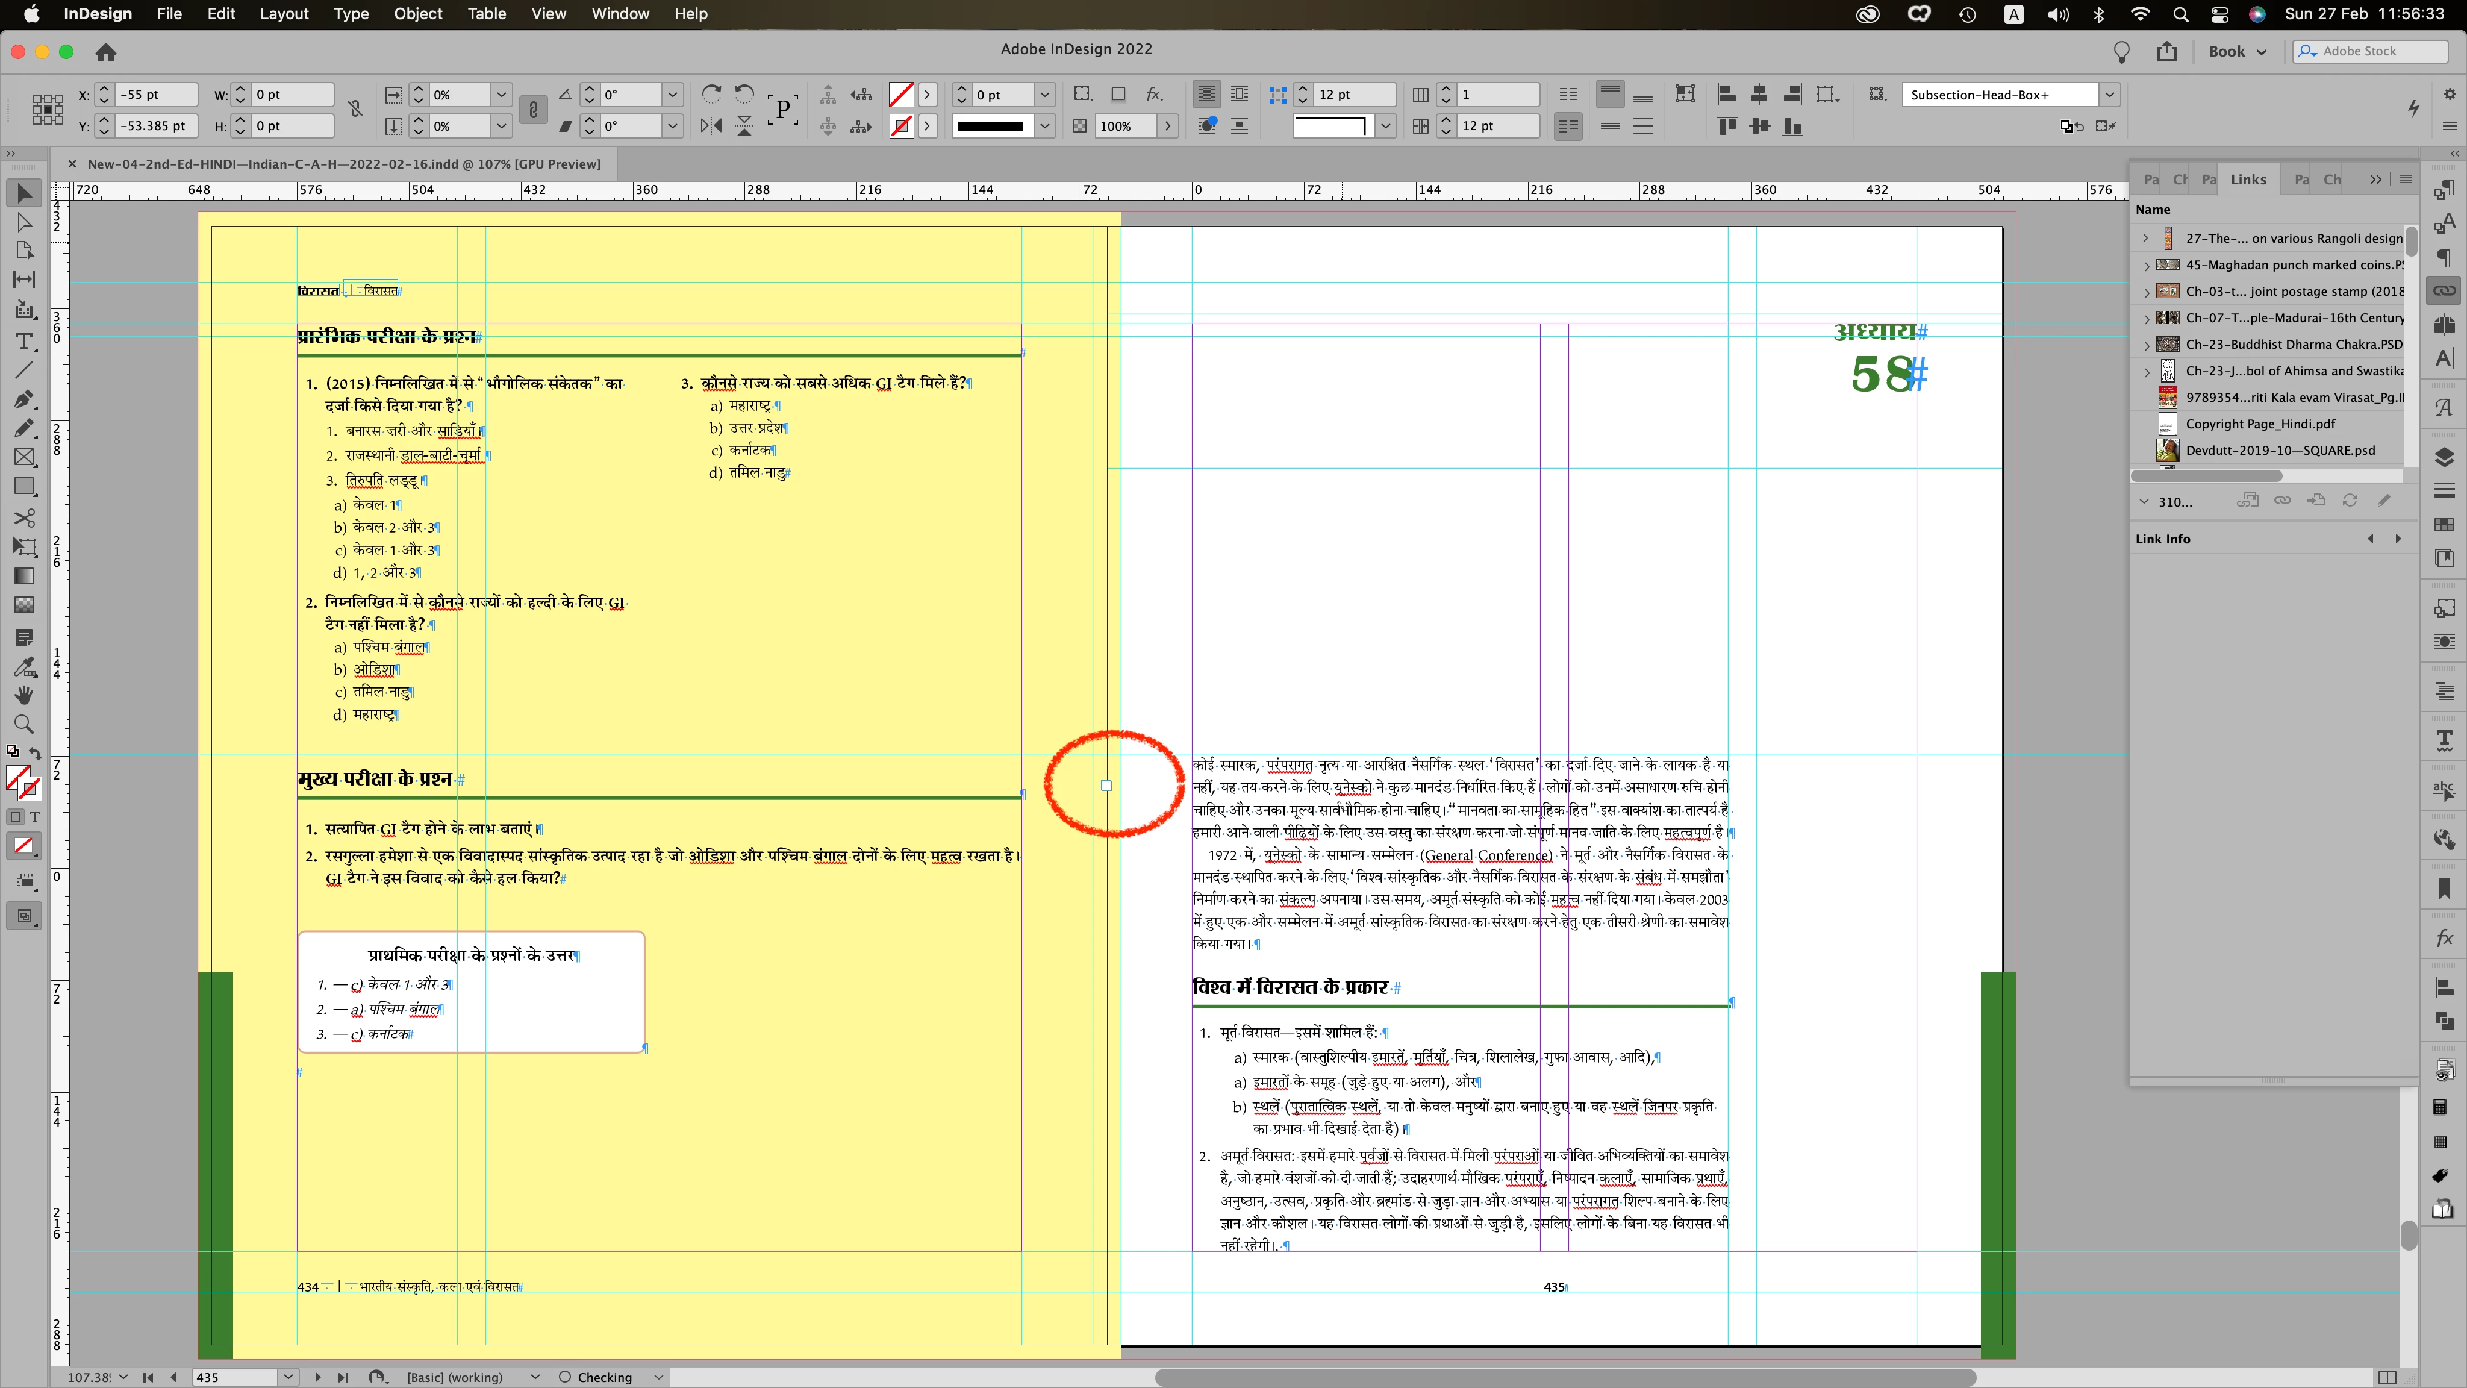The width and height of the screenshot is (2467, 1388).
Task: Swap fill and stroke arrow
Action: pyautogui.click(x=36, y=753)
